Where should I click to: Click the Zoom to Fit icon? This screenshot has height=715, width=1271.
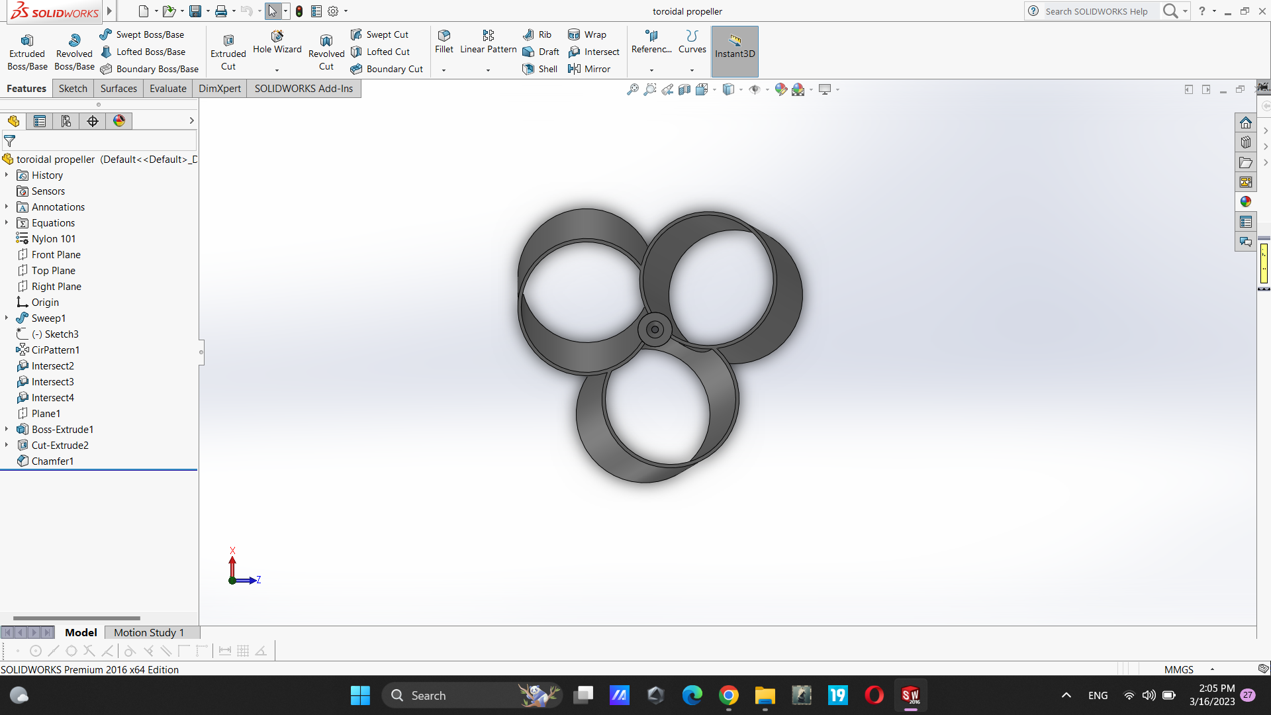[x=633, y=89]
